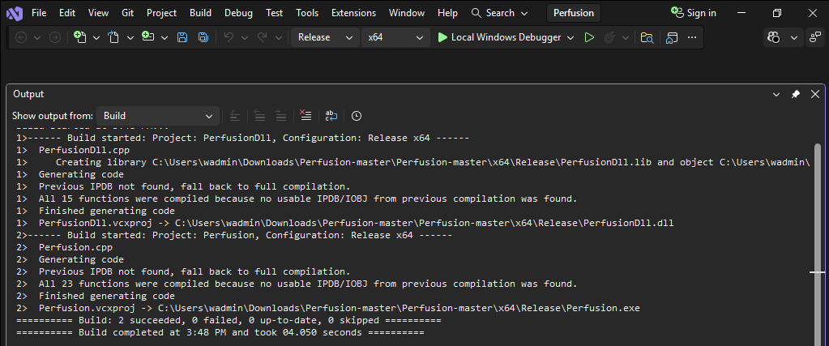Open the Help menu
829x346 pixels.
point(448,13)
